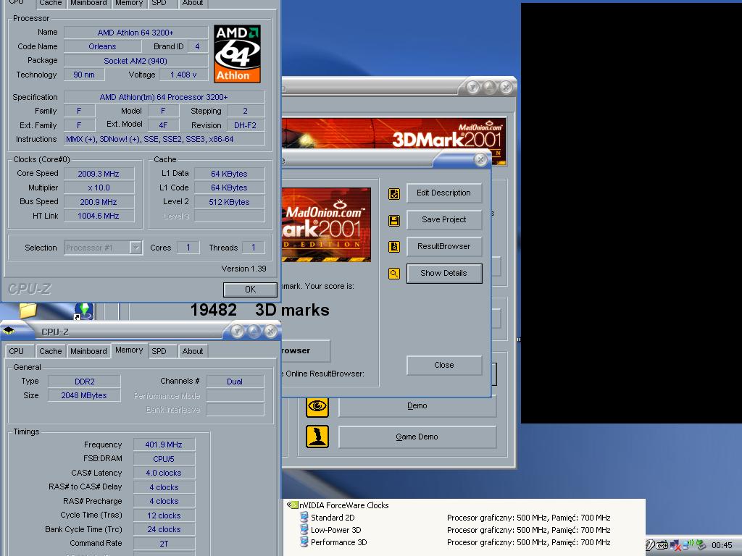The width and height of the screenshot is (742, 556).
Task: Open Mainboard tab in lower CPU-Z window
Action: (88, 351)
